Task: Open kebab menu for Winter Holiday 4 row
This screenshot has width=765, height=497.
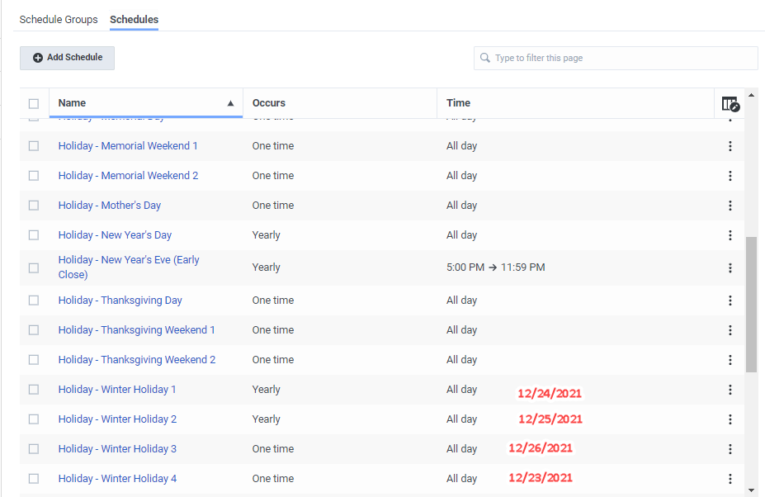Action: point(730,479)
